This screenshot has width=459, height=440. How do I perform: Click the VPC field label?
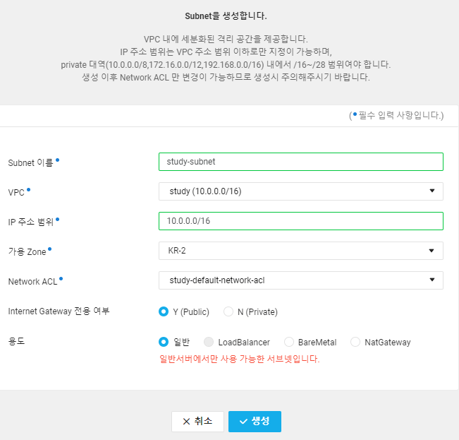pos(16,192)
